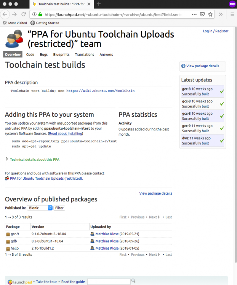
Task: Save page to Pocket icon
Action: pos(202,14)
